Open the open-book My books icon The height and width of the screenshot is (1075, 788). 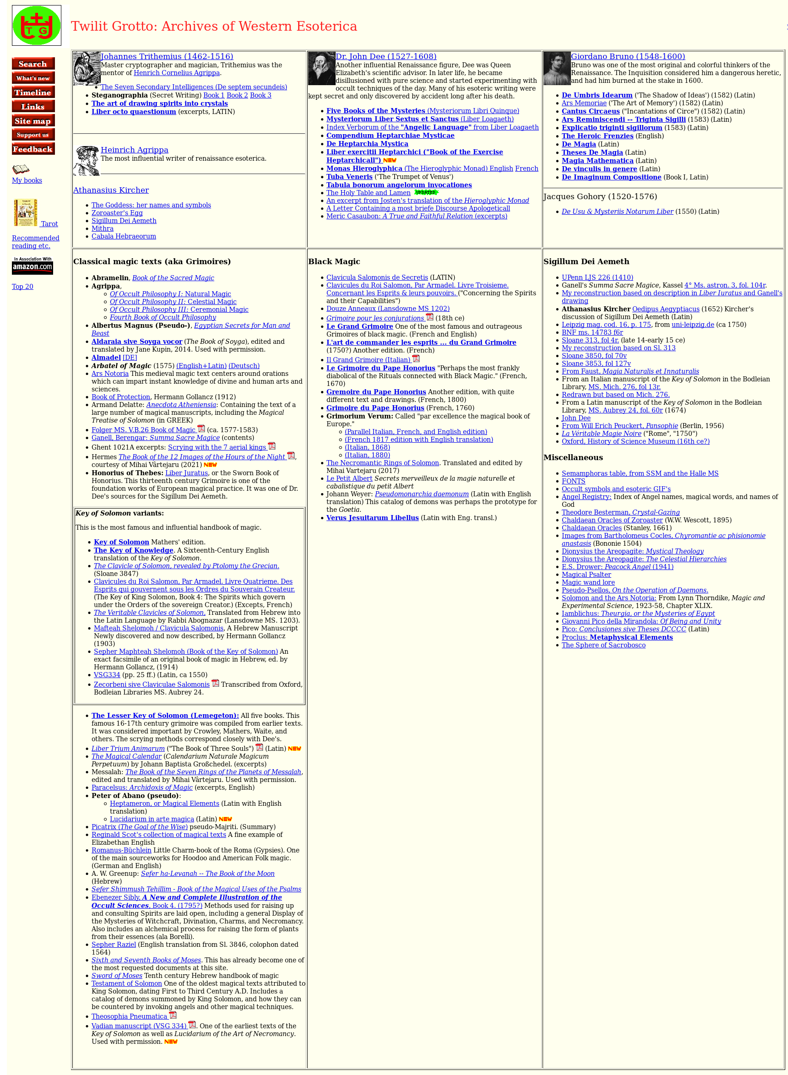point(21,169)
